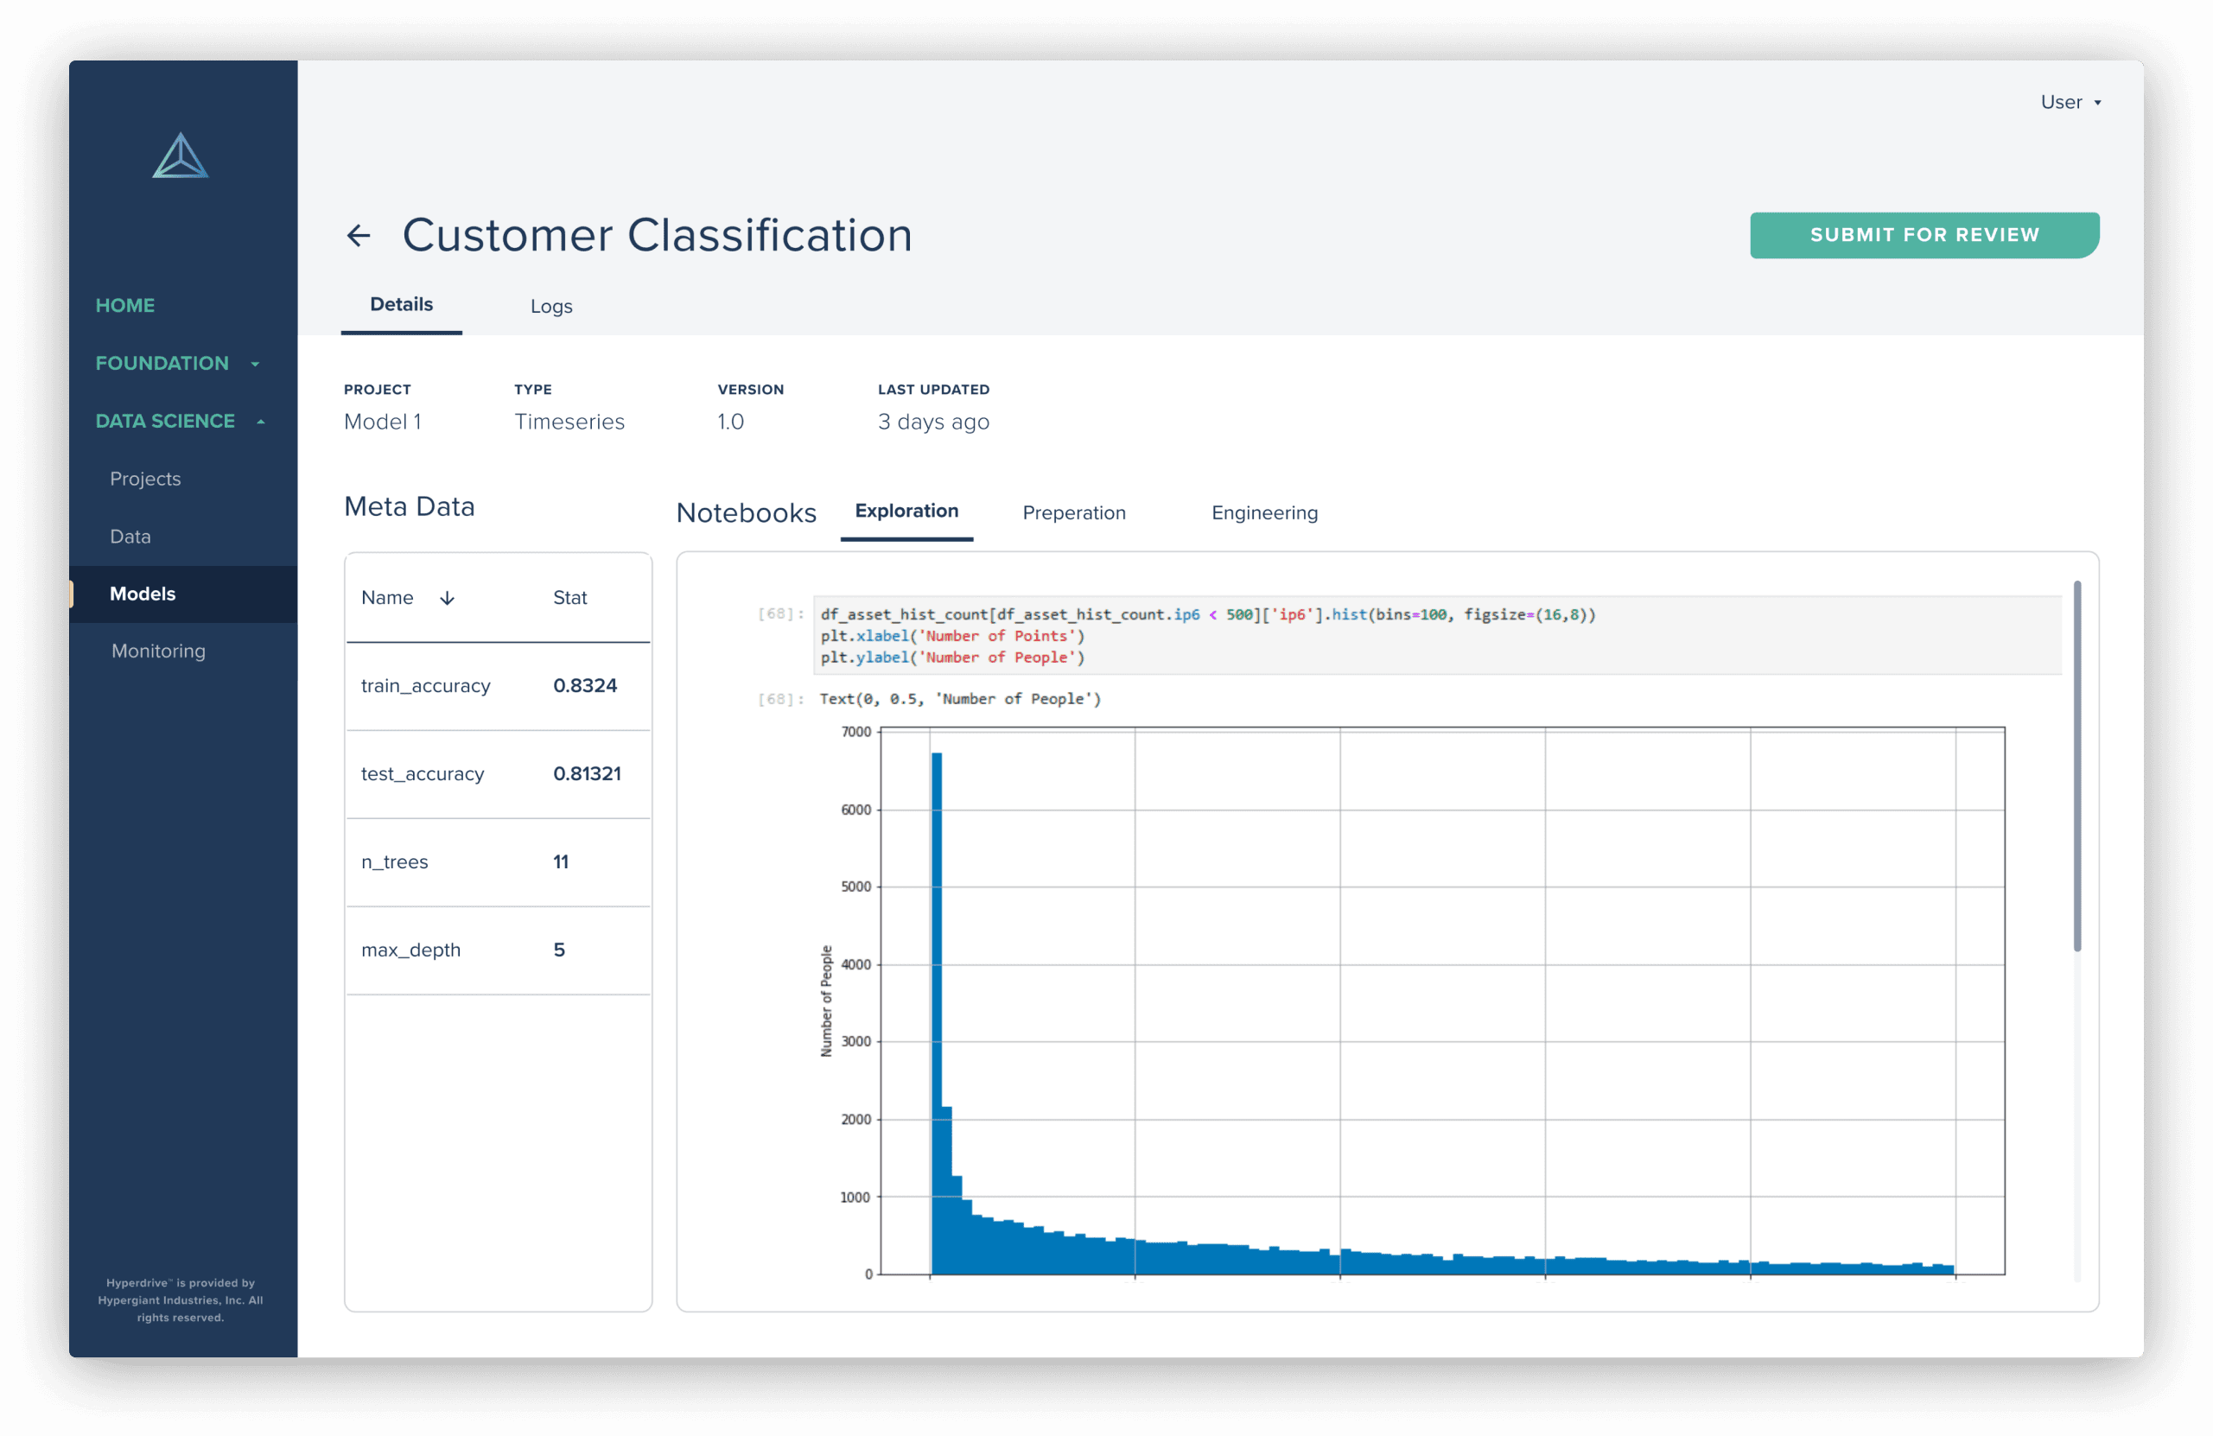Click the Stat column header
This screenshot has height=1436, width=2213.
pos(569,598)
